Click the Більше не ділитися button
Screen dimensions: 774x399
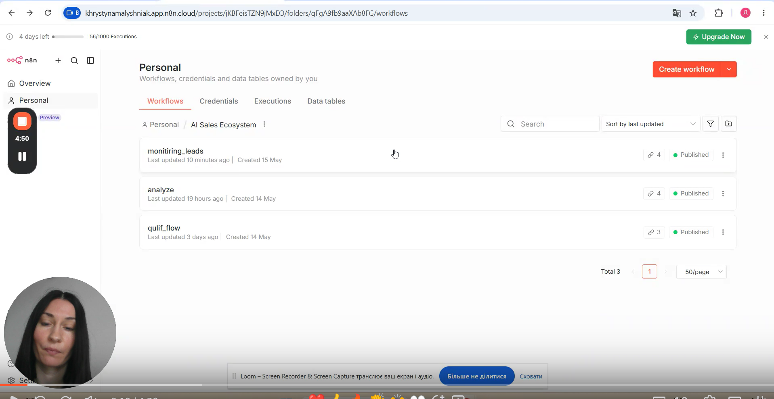tap(477, 376)
